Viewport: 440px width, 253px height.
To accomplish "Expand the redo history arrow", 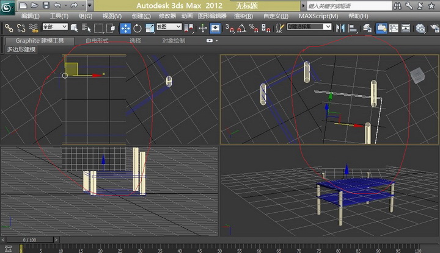I will click(82, 5).
